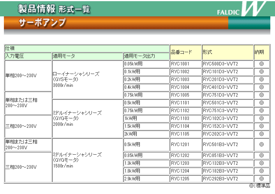Select the 納期 column header
Image resolution: width=275 pixels, height=194 pixels.
point(261,52)
